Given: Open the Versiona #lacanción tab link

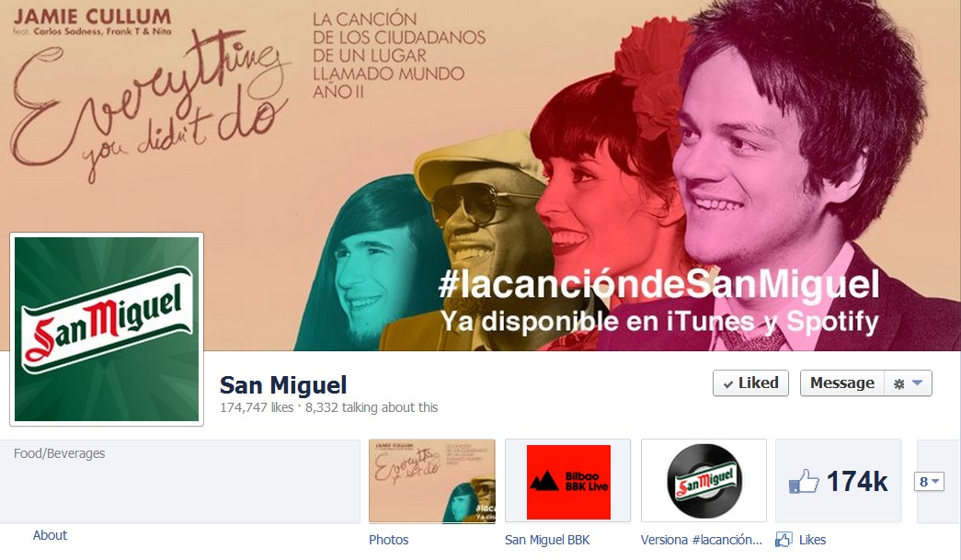Looking at the screenshot, I should coord(701,540).
